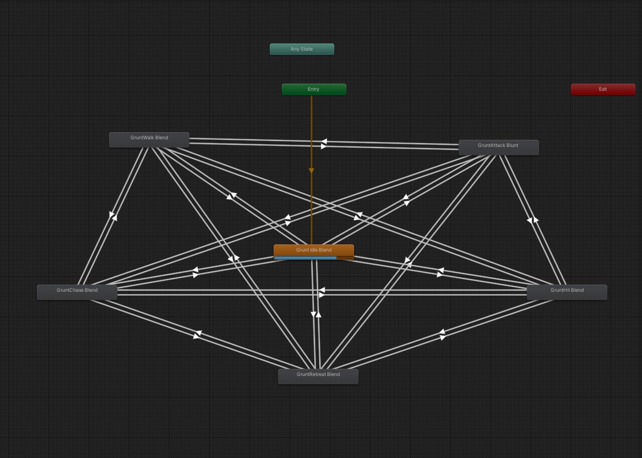Click the red Exit node
The width and height of the screenshot is (642, 458).
click(x=603, y=89)
